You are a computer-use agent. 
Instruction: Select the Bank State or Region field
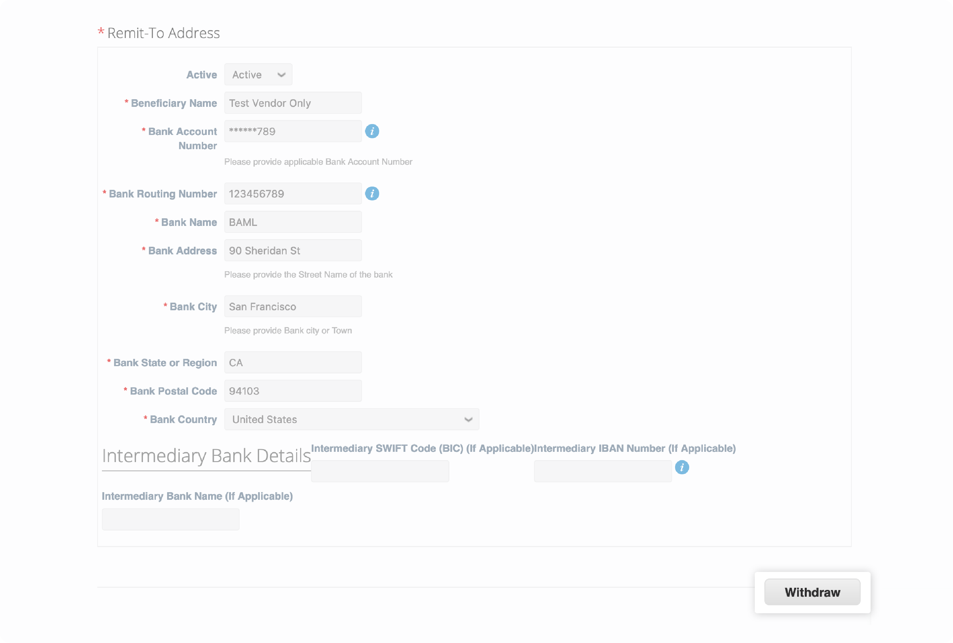[x=293, y=362]
